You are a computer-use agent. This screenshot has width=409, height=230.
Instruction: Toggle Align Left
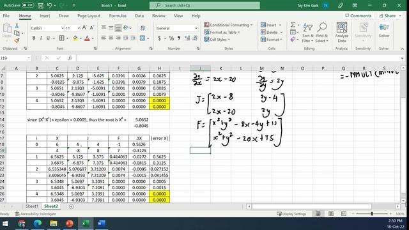[x=104, y=38]
